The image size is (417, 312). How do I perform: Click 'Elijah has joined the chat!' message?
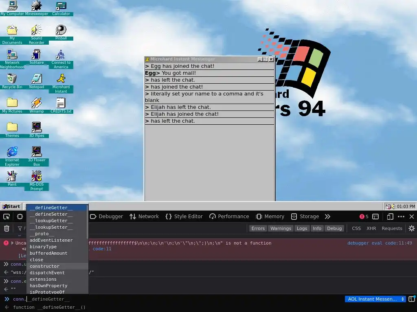[210, 114]
